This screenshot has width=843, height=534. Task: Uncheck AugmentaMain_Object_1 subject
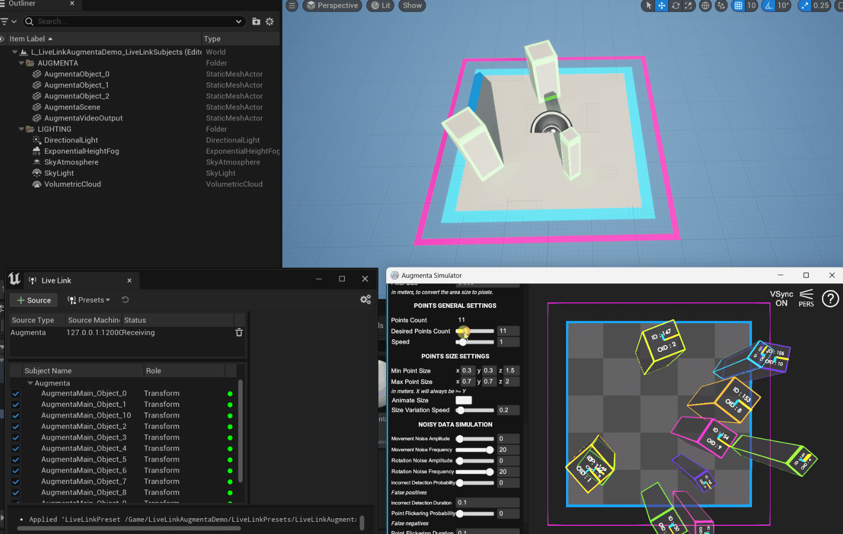(16, 404)
